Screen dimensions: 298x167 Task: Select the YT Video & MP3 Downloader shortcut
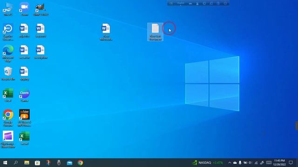24,118
